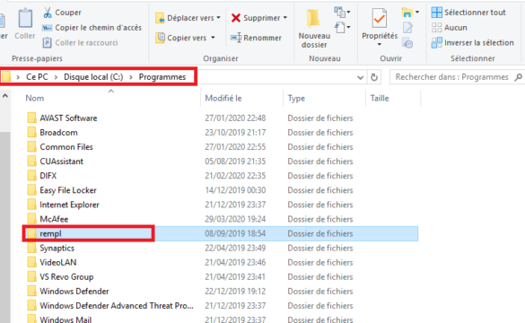Click the Coller clipboard icon
The width and height of the screenshot is (525, 323).
click(x=25, y=19)
